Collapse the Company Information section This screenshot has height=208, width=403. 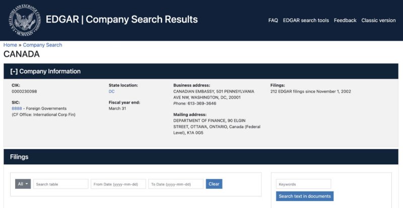pos(14,71)
